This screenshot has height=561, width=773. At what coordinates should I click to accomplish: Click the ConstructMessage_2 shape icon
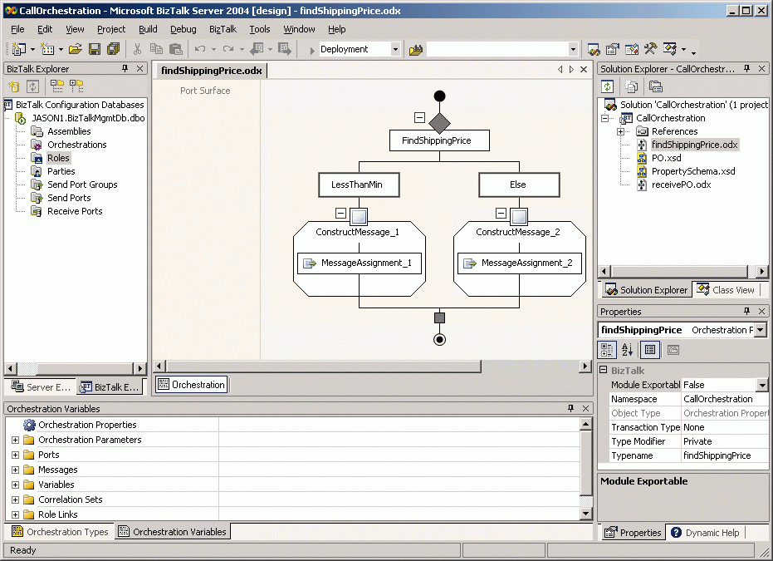pos(519,216)
